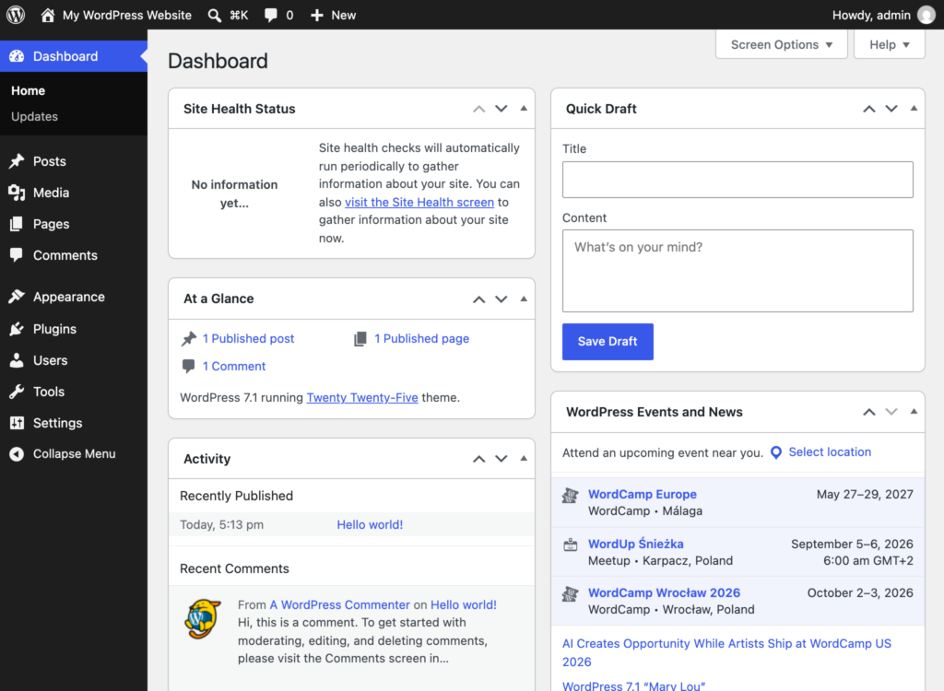
Task: Open A WordPress Commenter link
Action: [339, 604]
